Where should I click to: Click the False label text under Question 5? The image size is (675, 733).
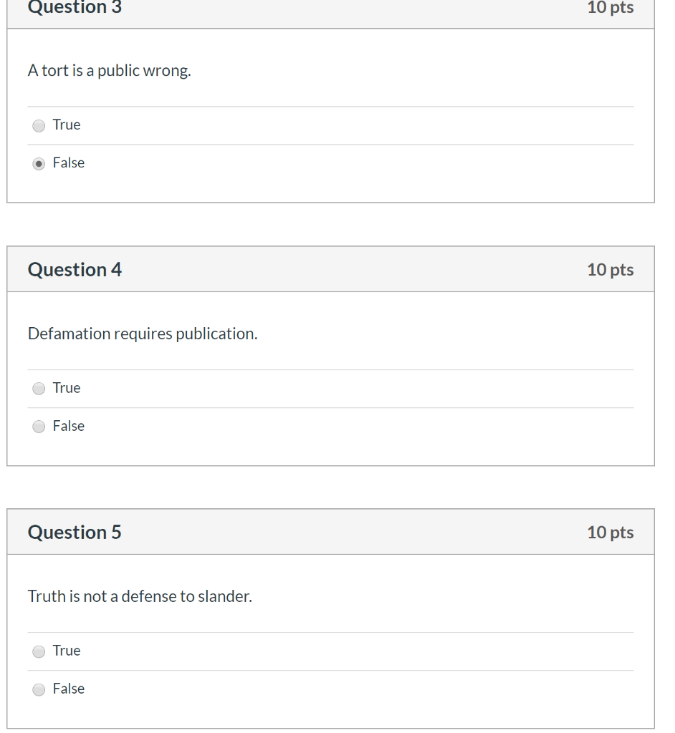[68, 689]
